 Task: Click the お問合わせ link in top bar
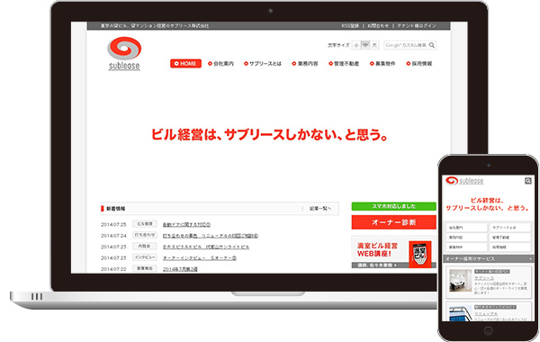tap(378, 26)
